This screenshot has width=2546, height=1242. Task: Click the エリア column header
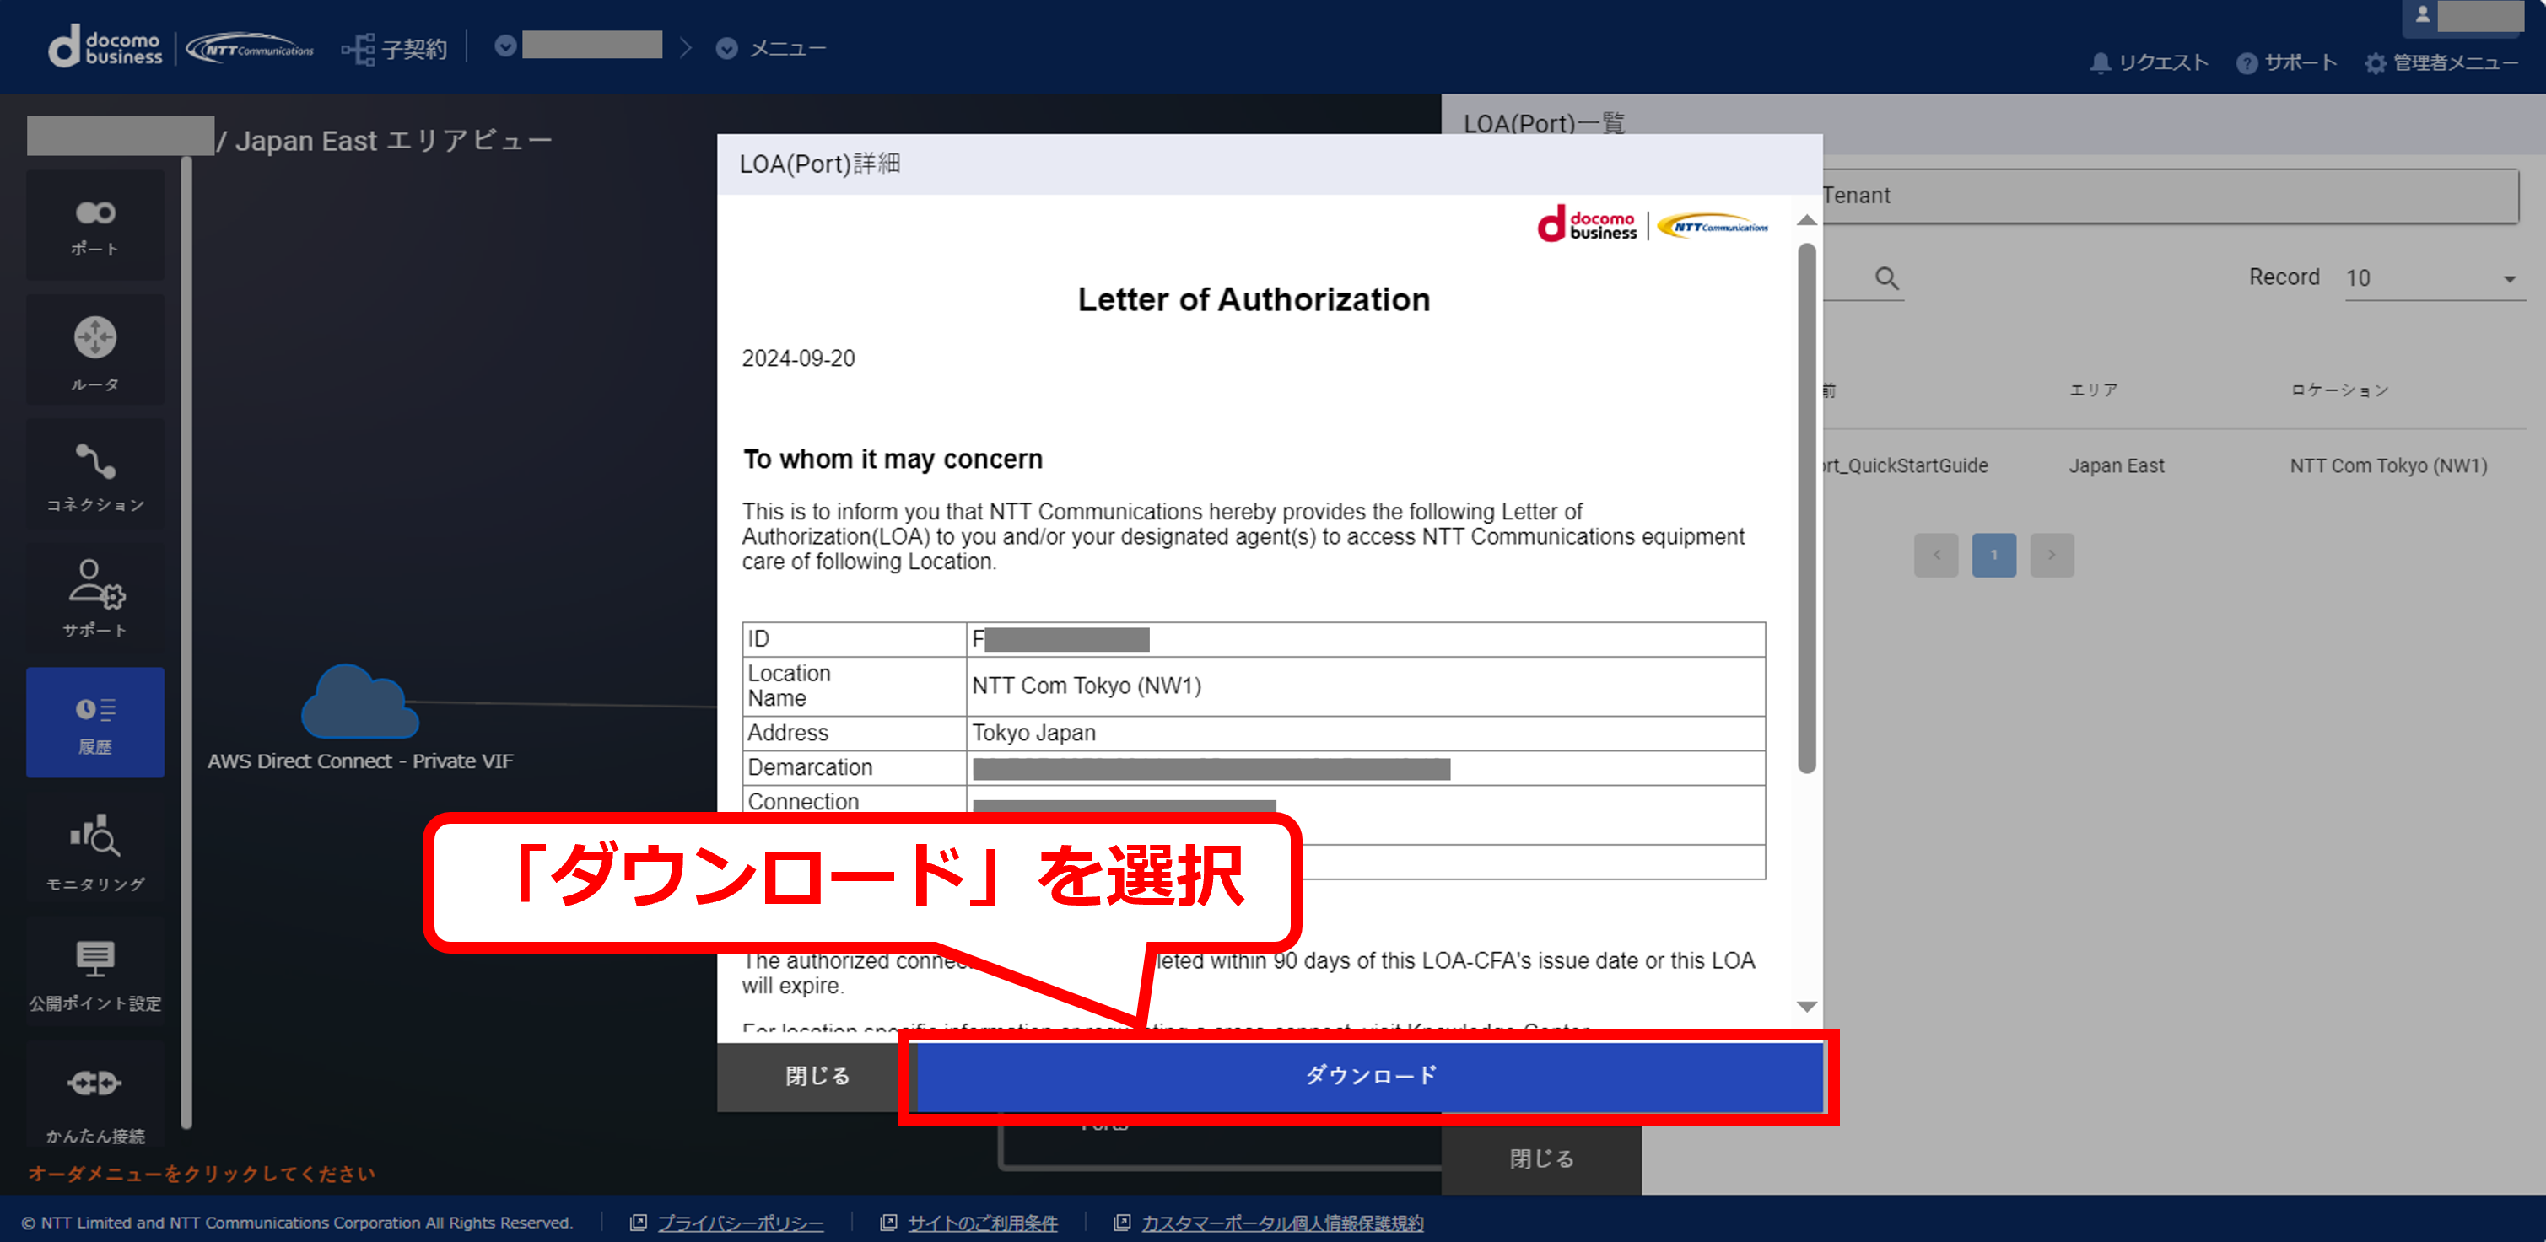coord(2093,390)
